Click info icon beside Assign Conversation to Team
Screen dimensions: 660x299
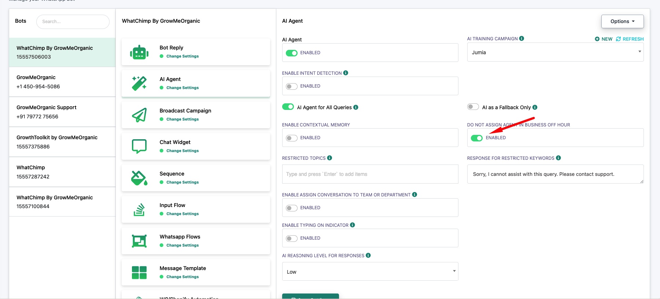(414, 195)
